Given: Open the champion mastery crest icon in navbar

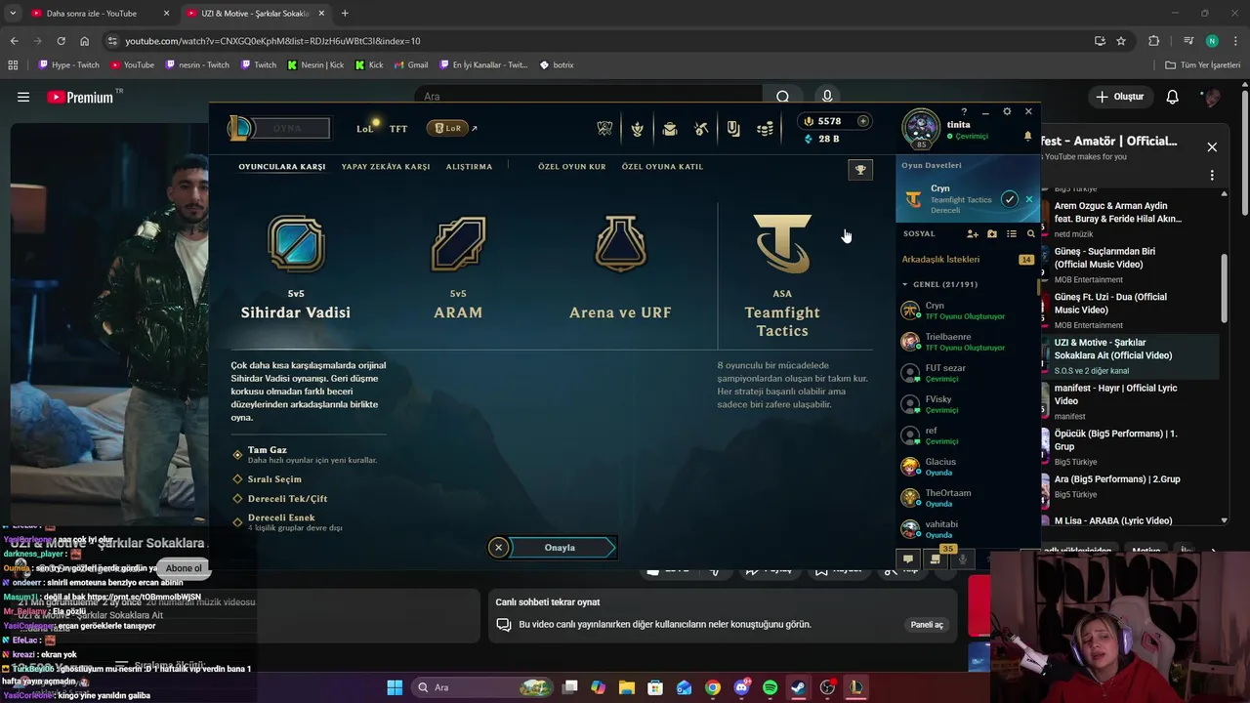Looking at the screenshot, I should point(638,128).
